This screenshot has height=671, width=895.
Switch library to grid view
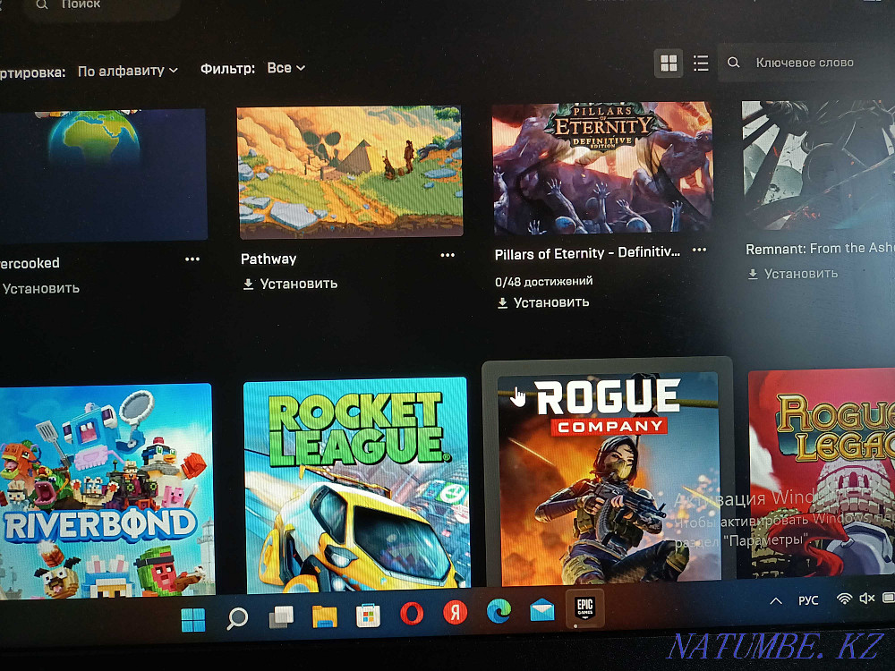[x=669, y=63]
